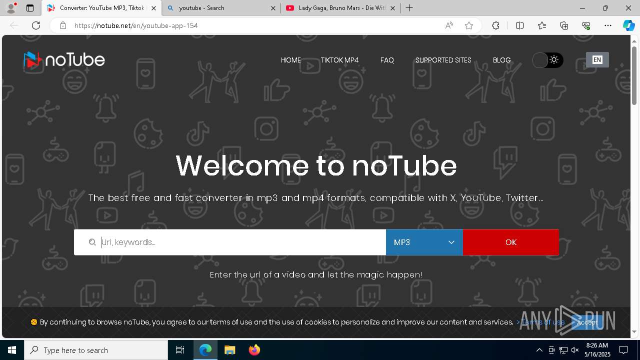Click the browser refresh button
The height and width of the screenshot is (360, 640).
[x=36, y=25]
